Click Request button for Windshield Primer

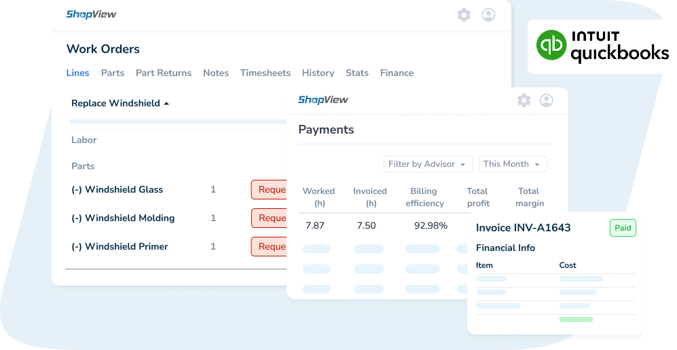(269, 246)
